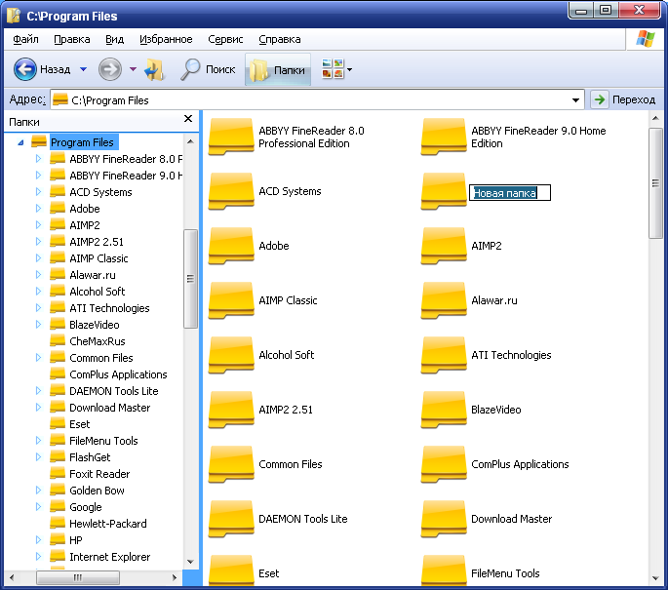Click the Up folder toolbar icon
The image size is (668, 590).
coord(155,69)
